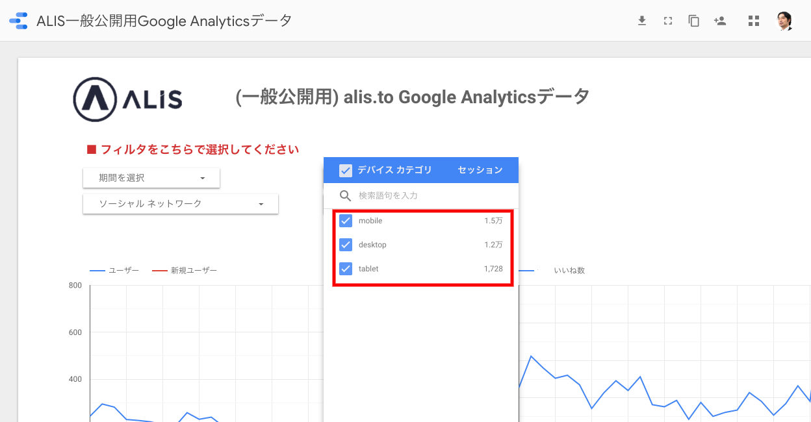Click the デバイス カテゴリ header label
The image size is (811, 422).
(x=394, y=170)
